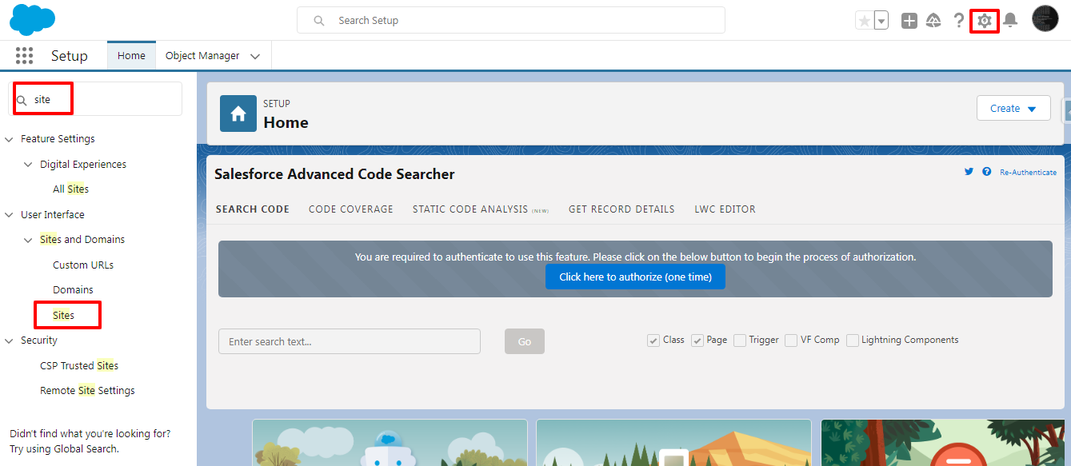This screenshot has width=1071, height=466.
Task: Click the Quick Find box containing 'site'
Action: (x=95, y=99)
